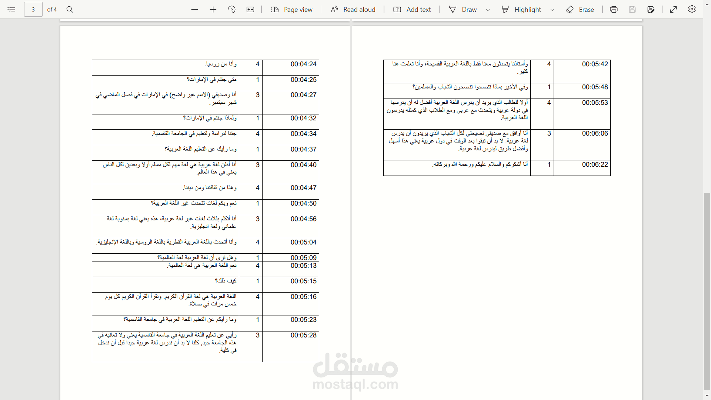Image resolution: width=711 pixels, height=400 pixels.
Task: Expand the Highlight color dropdown arrow
Action: (552, 10)
